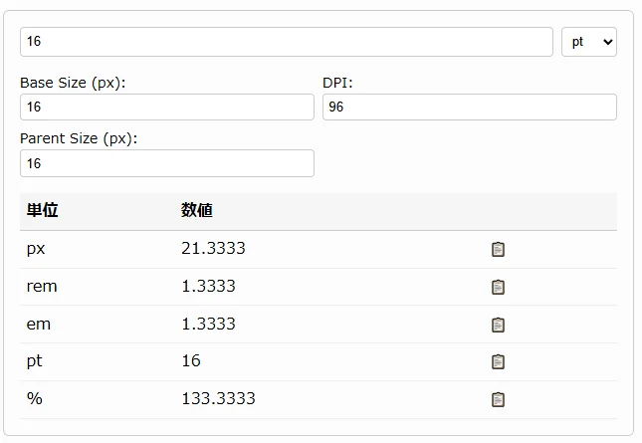Focus the DPI input field

pos(469,107)
